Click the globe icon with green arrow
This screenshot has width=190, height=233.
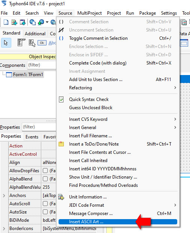click(41, 22)
